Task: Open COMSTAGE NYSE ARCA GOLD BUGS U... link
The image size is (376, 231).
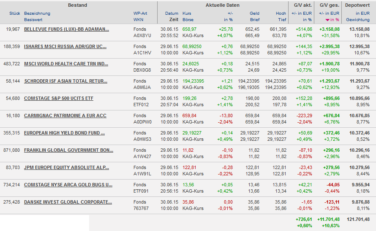Action: 68,185
